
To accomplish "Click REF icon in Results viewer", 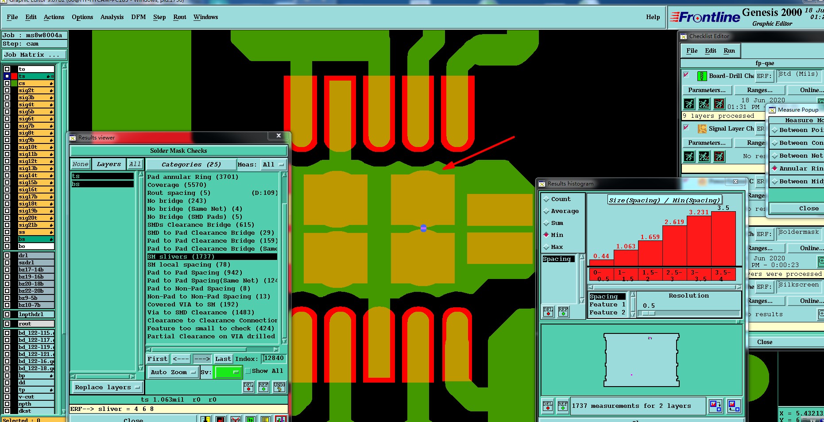I will pos(264,387).
